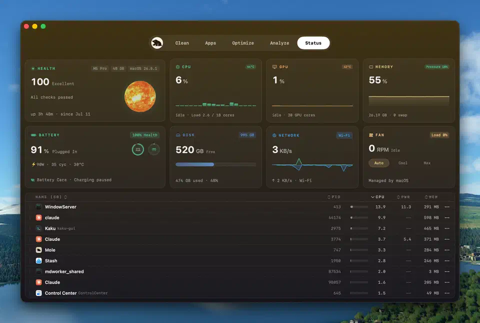Screen dimensions: 480x323
Task: Click the Control Center app icon
Action: pos(38,293)
